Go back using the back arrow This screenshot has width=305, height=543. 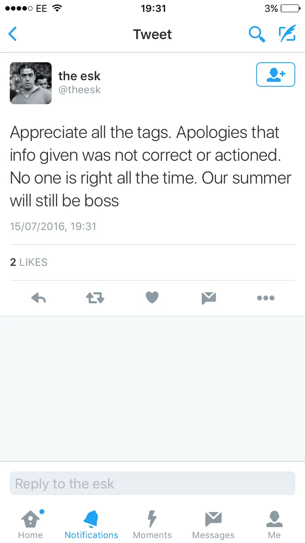13,34
